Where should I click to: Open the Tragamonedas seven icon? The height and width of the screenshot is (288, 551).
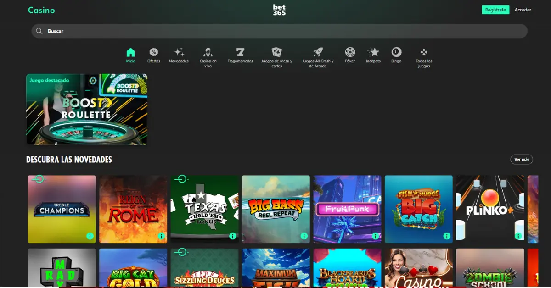click(240, 52)
